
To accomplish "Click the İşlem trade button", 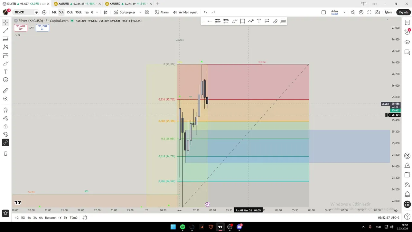I will pyautogui.click(x=389, y=12).
